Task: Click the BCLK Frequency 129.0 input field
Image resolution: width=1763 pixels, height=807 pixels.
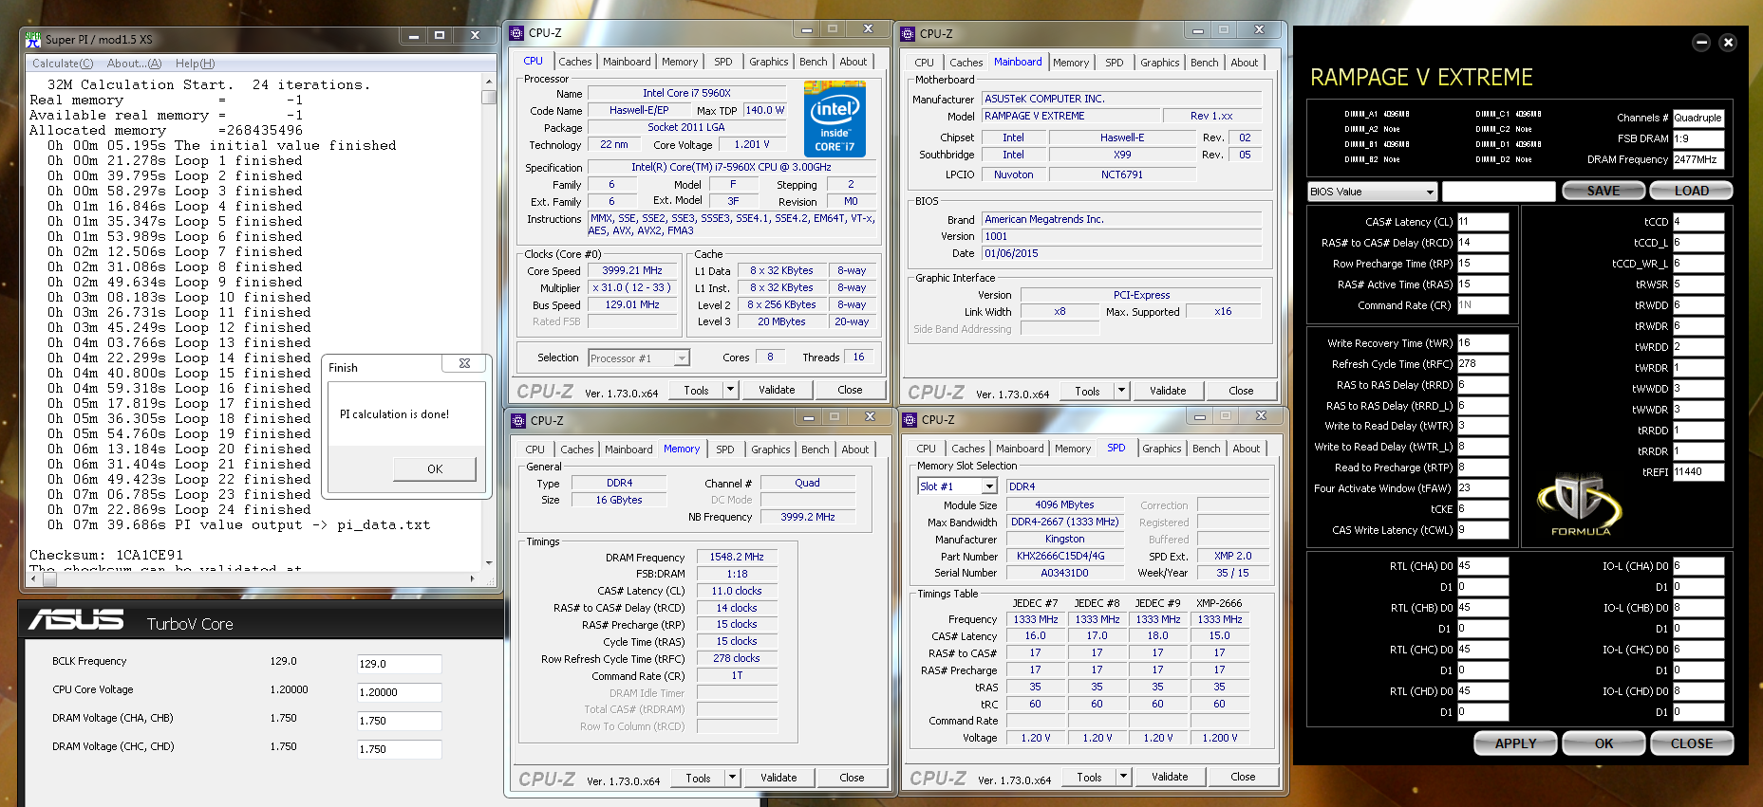Action: click(399, 664)
